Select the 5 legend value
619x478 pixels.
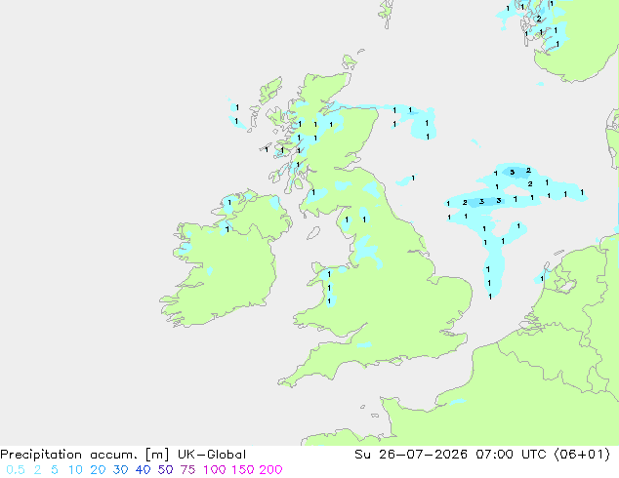[55, 470]
